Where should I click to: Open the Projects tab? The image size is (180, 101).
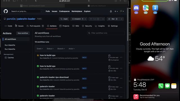tap(64, 26)
